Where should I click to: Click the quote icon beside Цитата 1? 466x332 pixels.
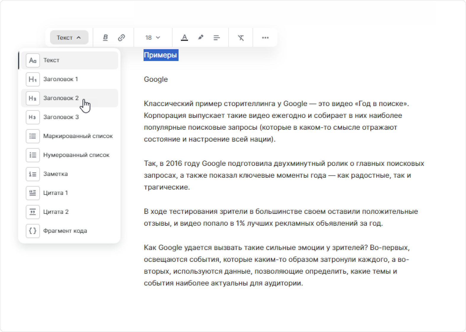pos(33,193)
